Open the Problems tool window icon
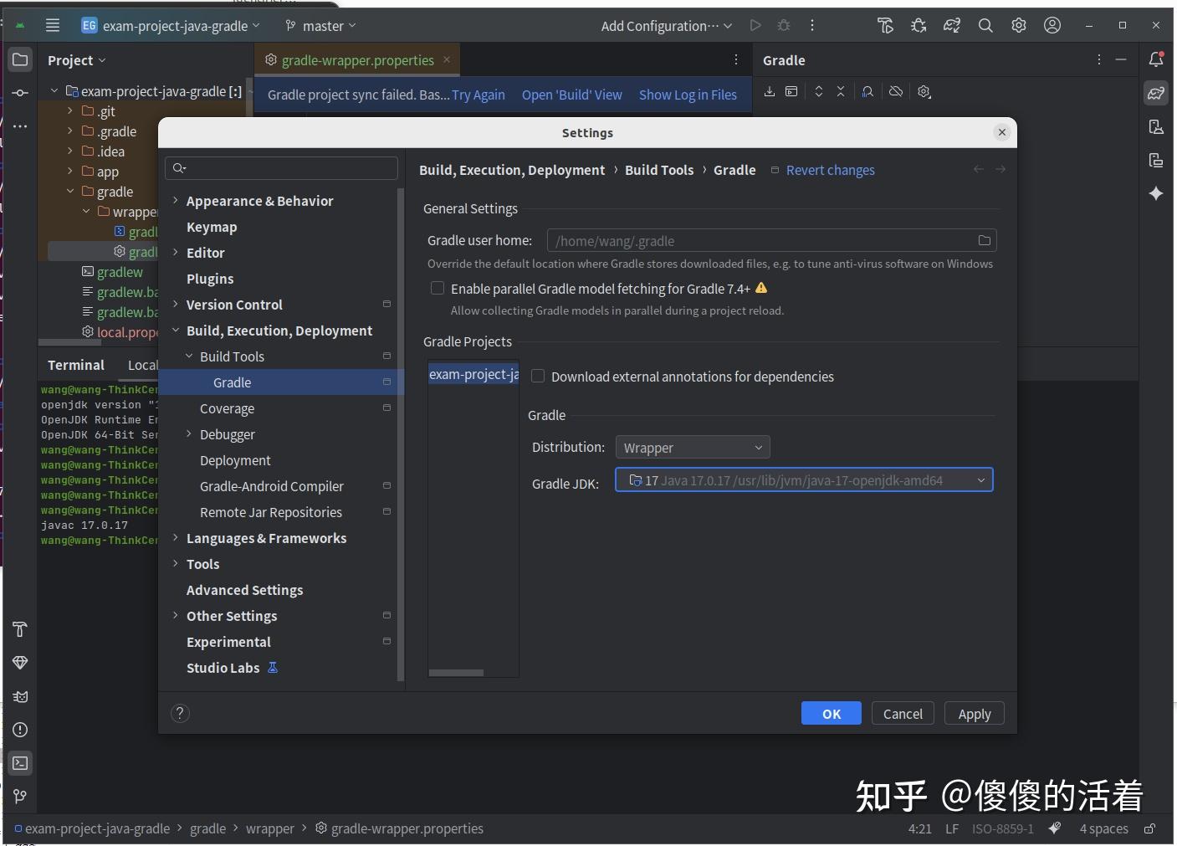The height and width of the screenshot is (846, 1177). pyautogui.click(x=20, y=730)
